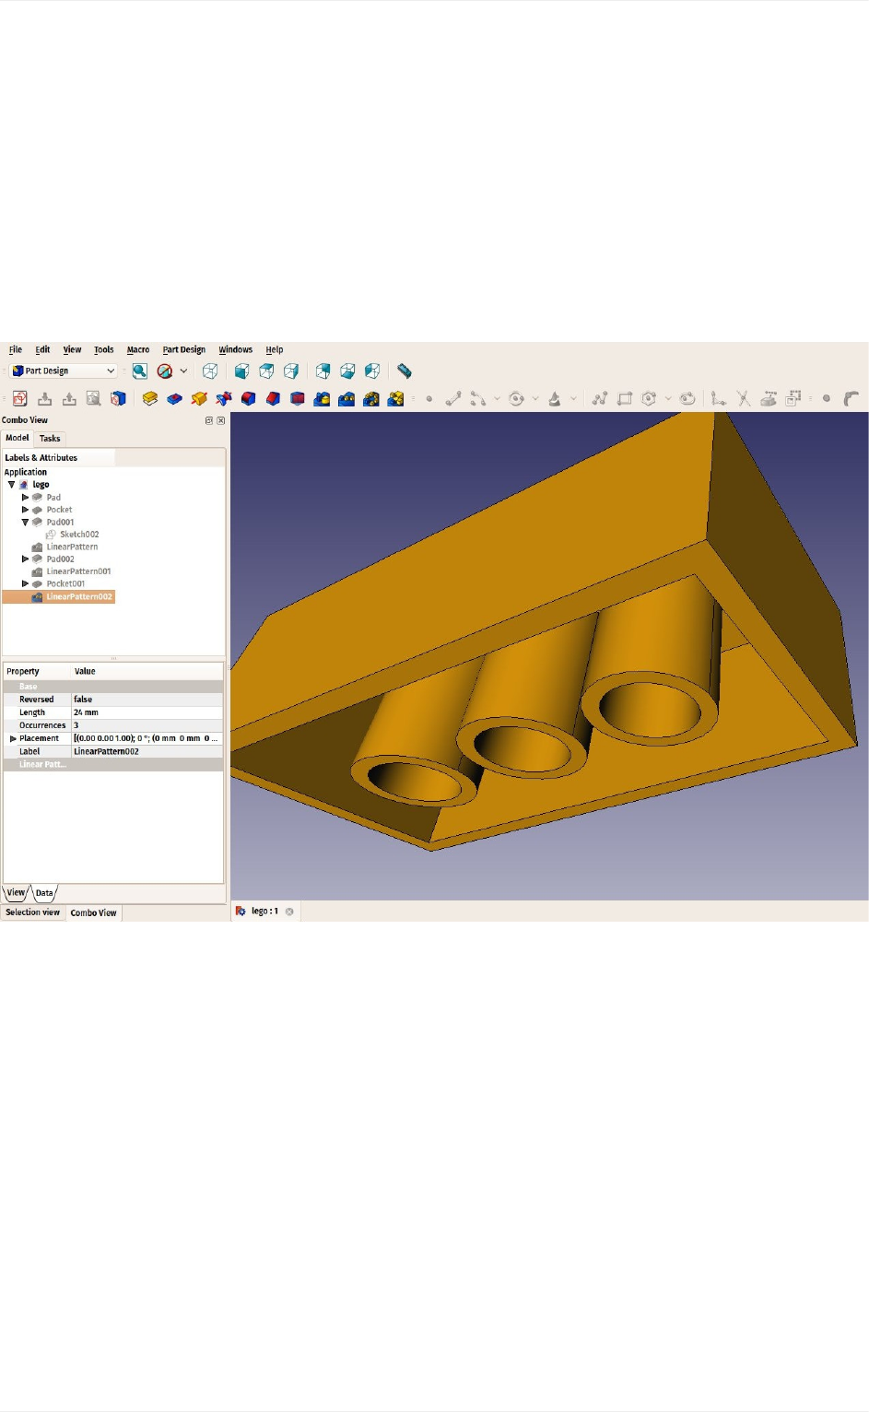The width and height of the screenshot is (869, 1412).
Task: Open the Draw Style dropdown arrow
Action: (x=183, y=371)
